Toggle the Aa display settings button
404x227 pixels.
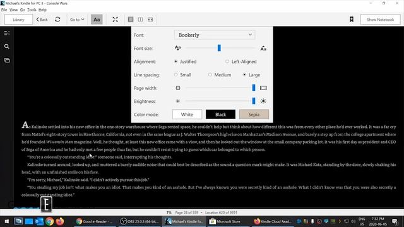[97, 20]
